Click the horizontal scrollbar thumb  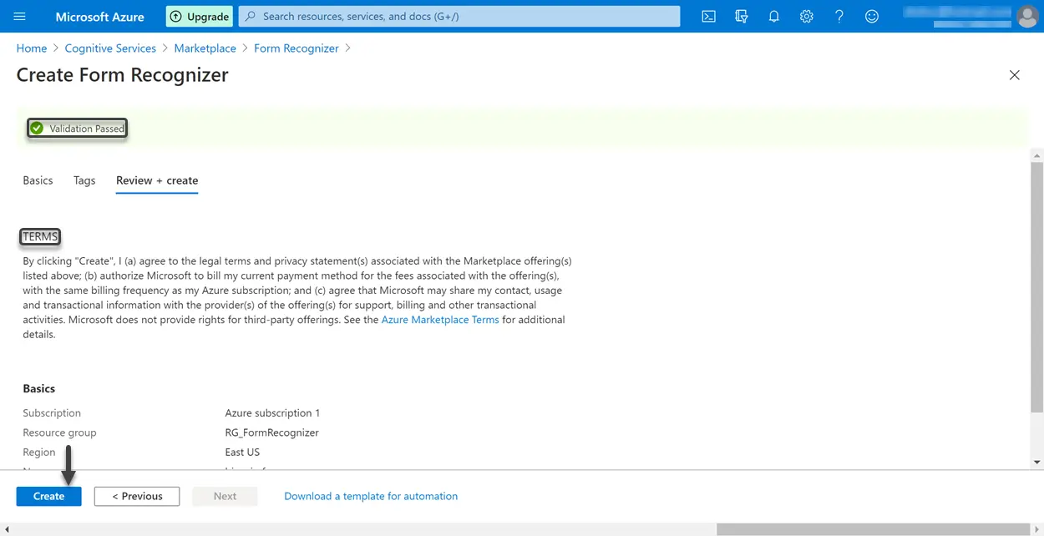[x=873, y=529]
